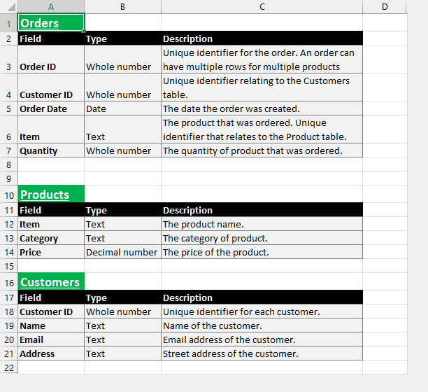Select row 8 header
428x392 pixels.
(8, 164)
